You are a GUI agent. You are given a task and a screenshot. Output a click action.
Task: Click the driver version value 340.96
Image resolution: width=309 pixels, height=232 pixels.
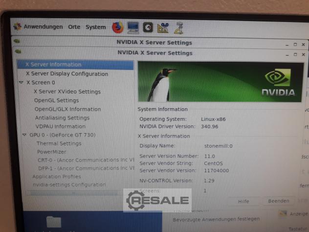coord(210,126)
